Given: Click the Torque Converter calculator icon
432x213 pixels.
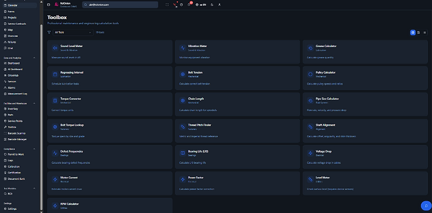Looking at the screenshot, I should click(55, 100).
